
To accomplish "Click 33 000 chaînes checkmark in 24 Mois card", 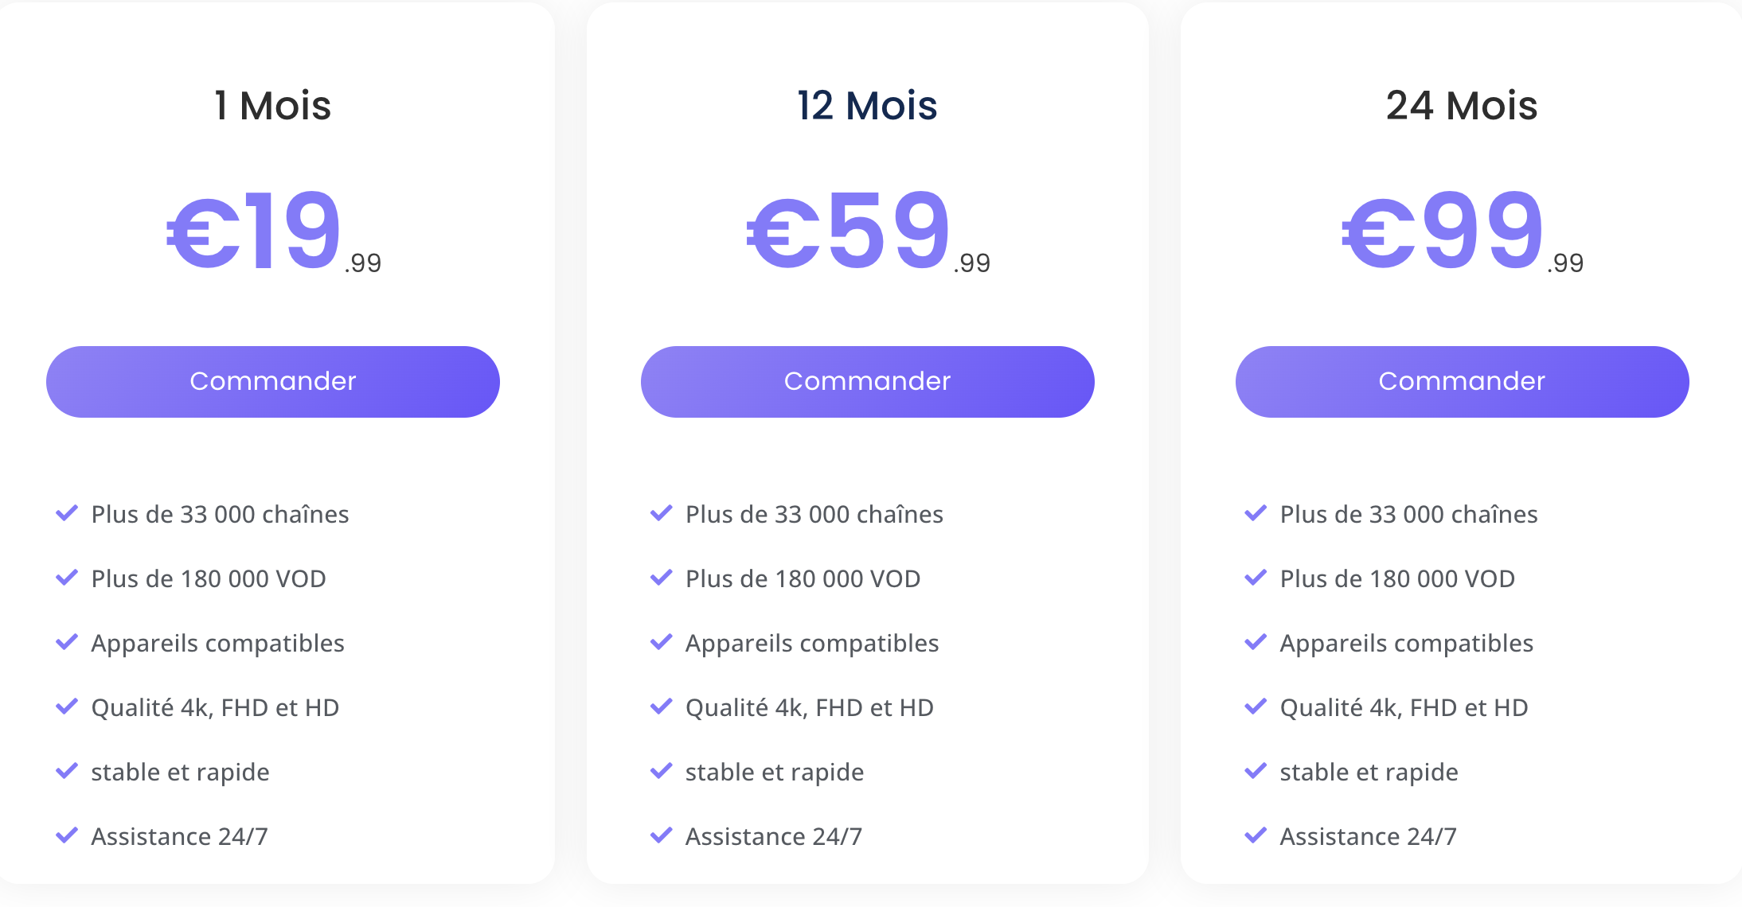I will (1256, 513).
